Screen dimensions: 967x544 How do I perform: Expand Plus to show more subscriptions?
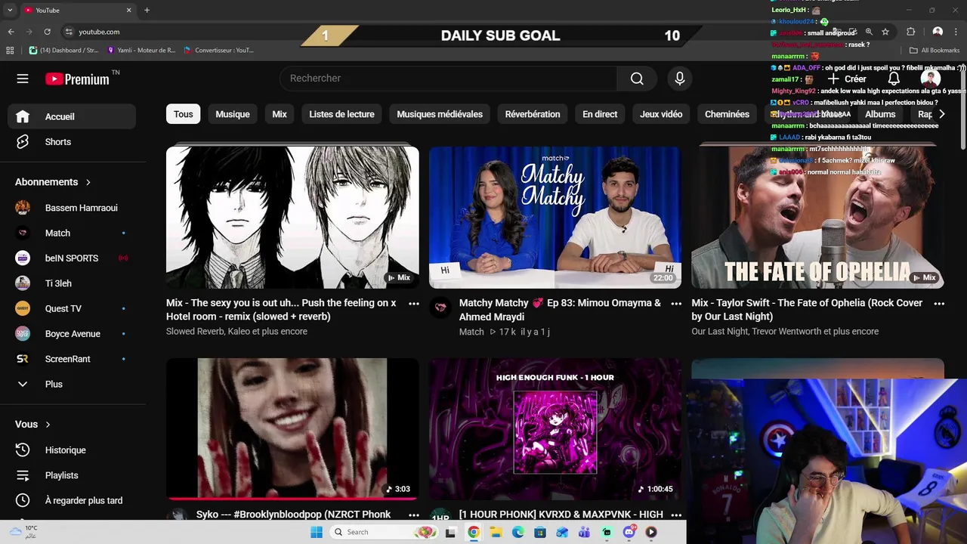coord(72,384)
